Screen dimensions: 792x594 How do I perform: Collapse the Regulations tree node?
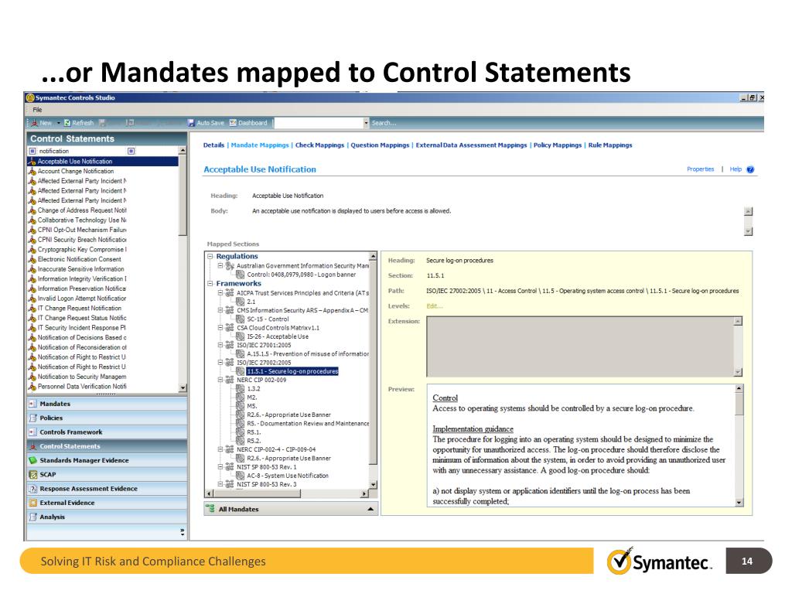click(210, 257)
